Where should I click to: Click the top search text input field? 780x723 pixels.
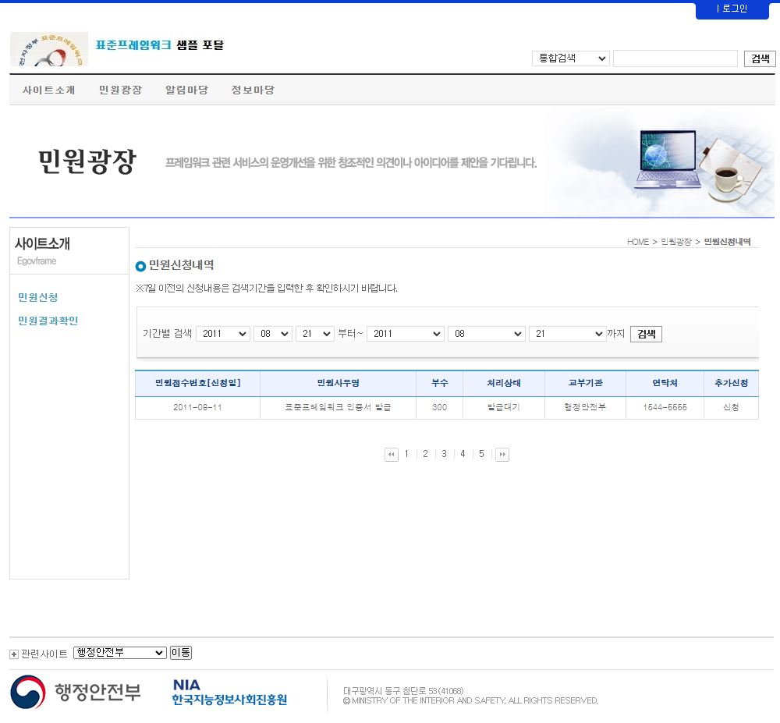(675, 58)
